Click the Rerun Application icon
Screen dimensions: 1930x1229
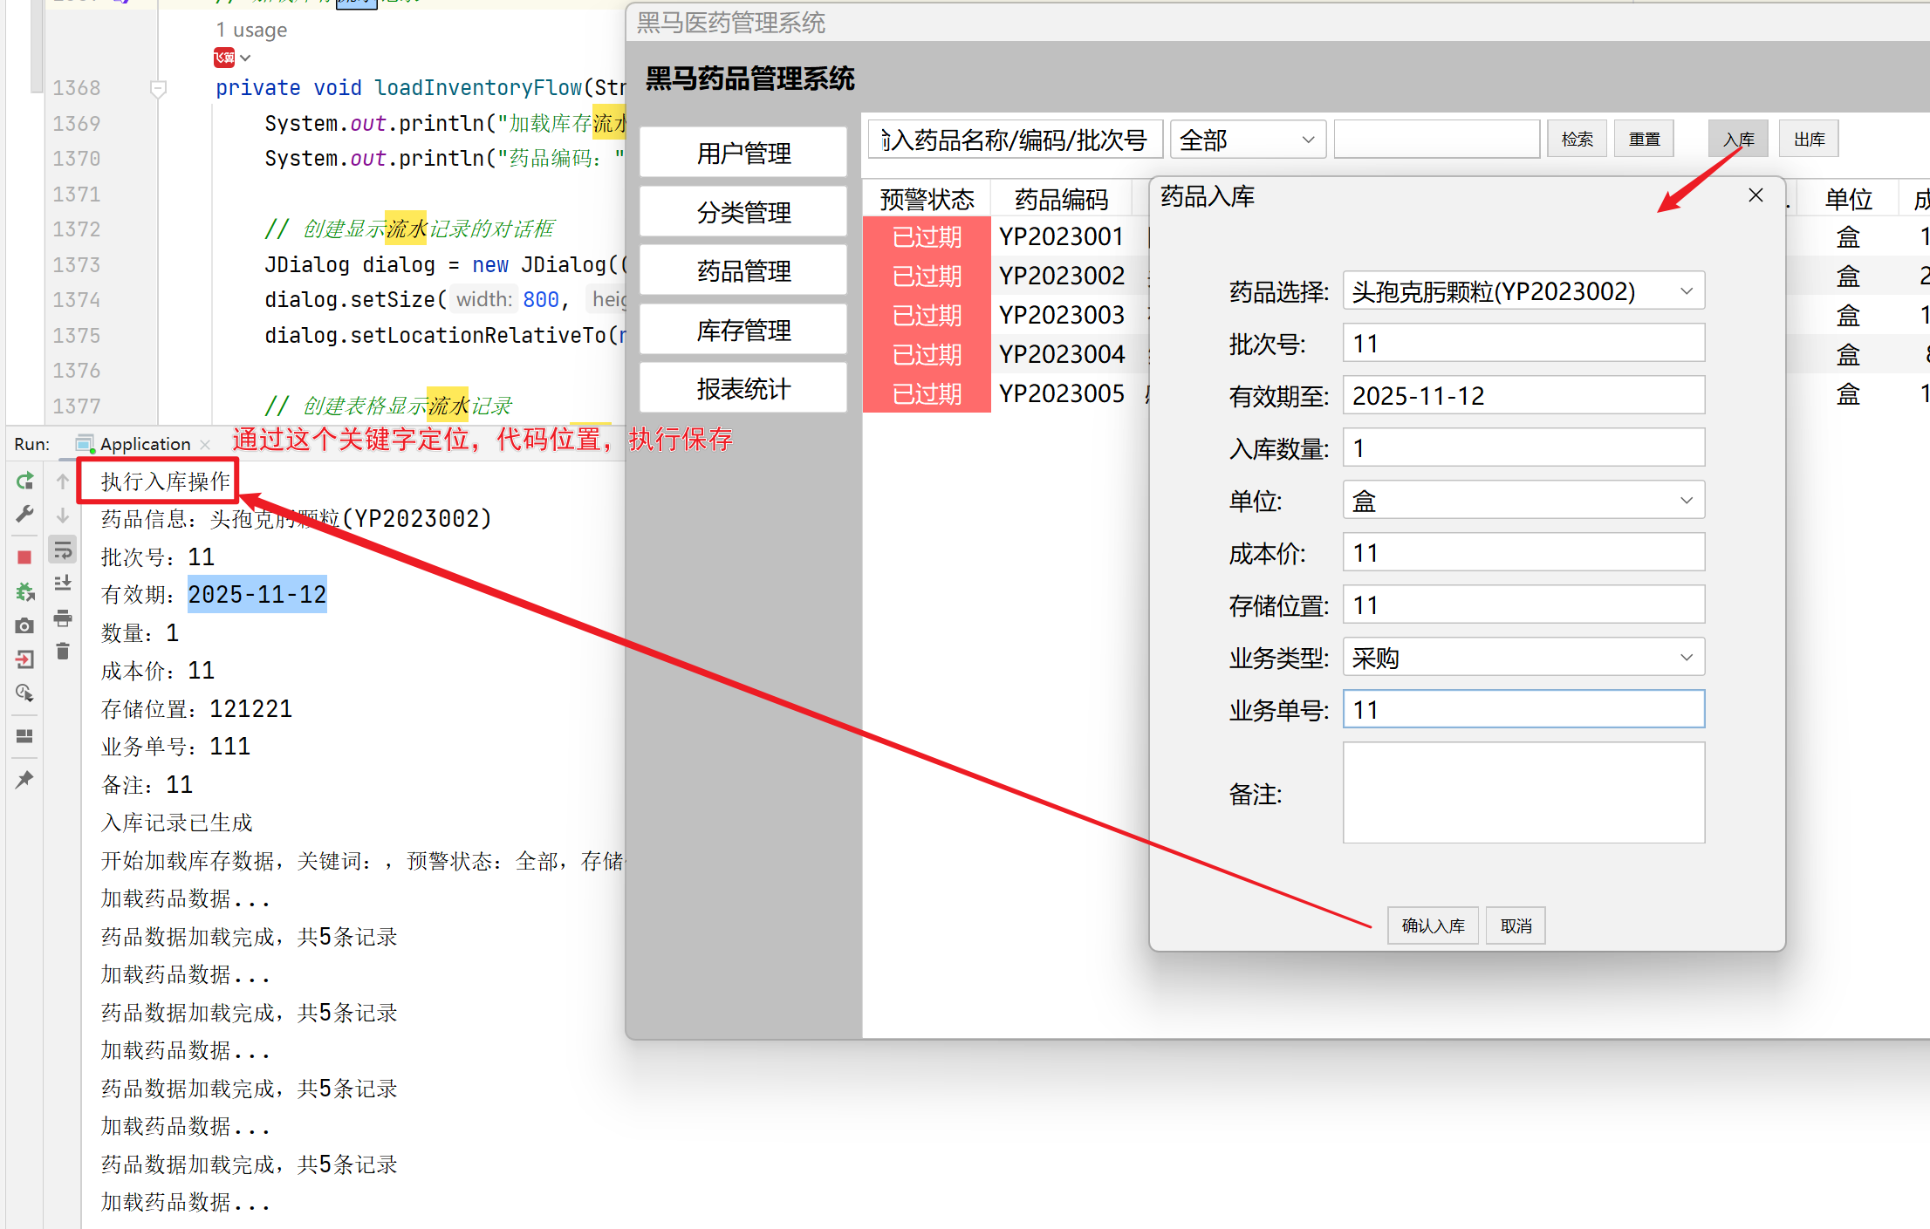(x=24, y=481)
